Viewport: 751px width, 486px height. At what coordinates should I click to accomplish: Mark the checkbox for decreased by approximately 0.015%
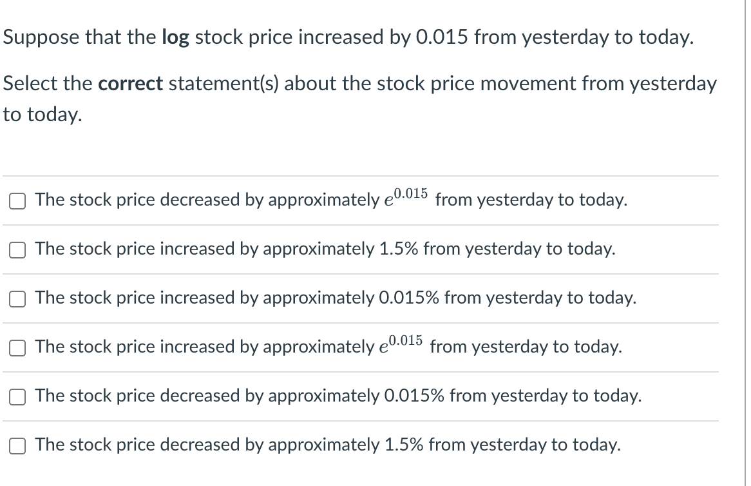coord(17,397)
